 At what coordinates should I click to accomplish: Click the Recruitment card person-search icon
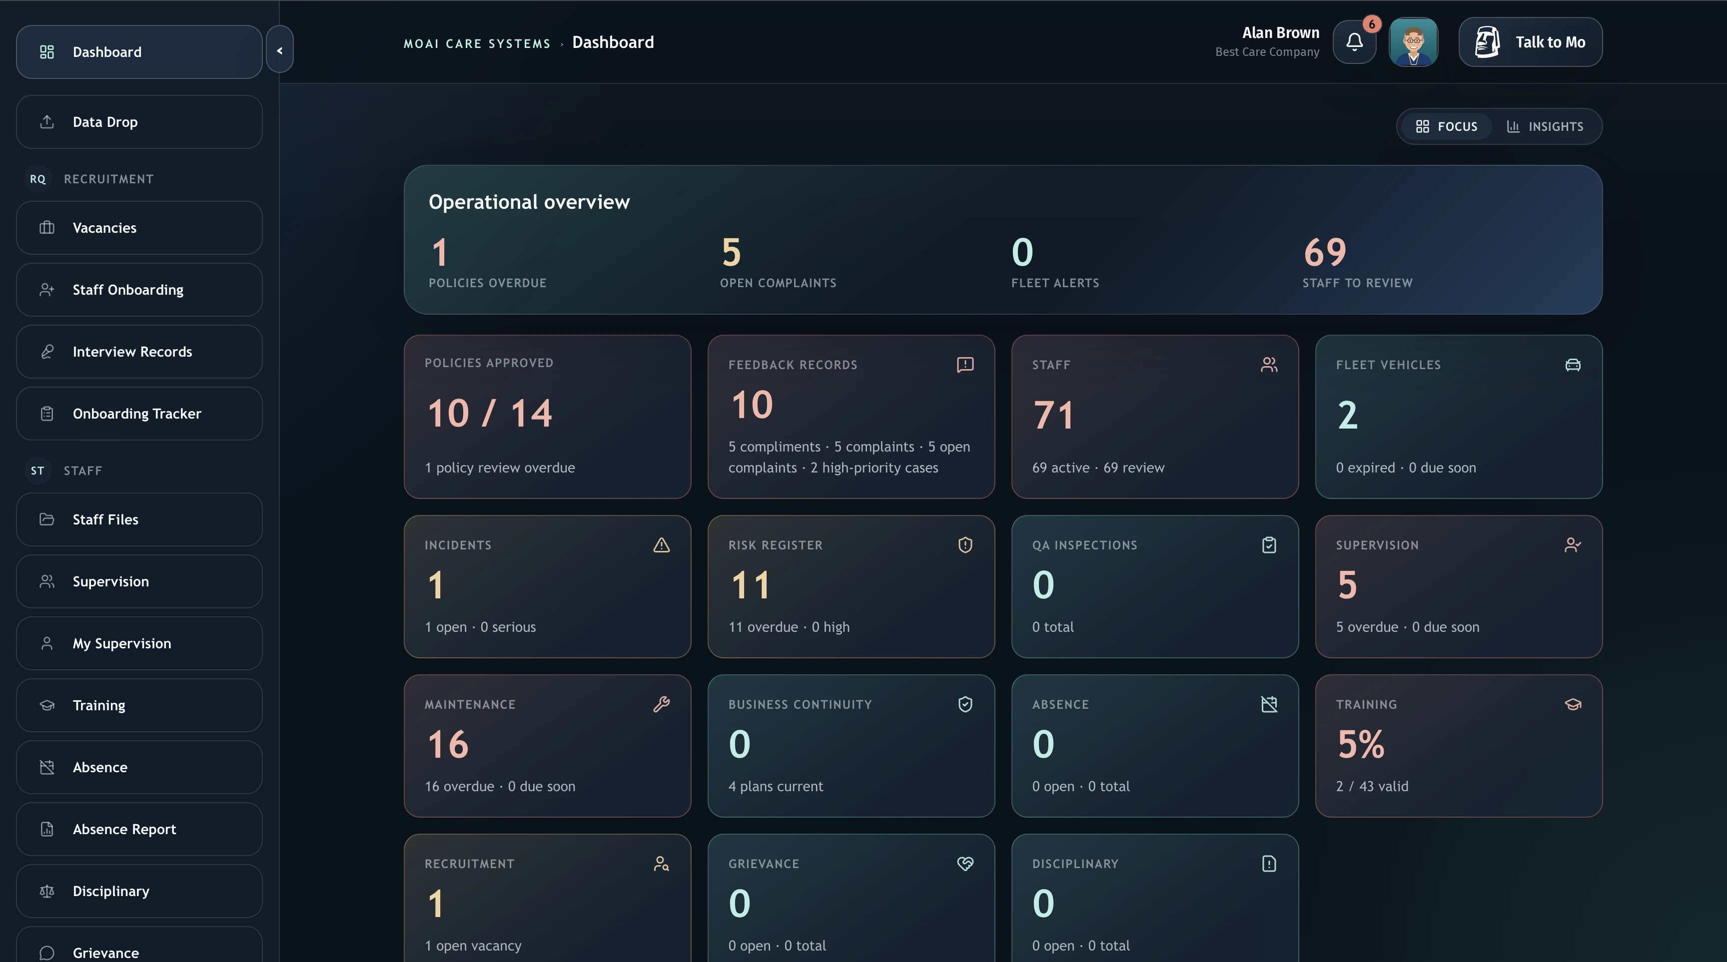[662, 864]
